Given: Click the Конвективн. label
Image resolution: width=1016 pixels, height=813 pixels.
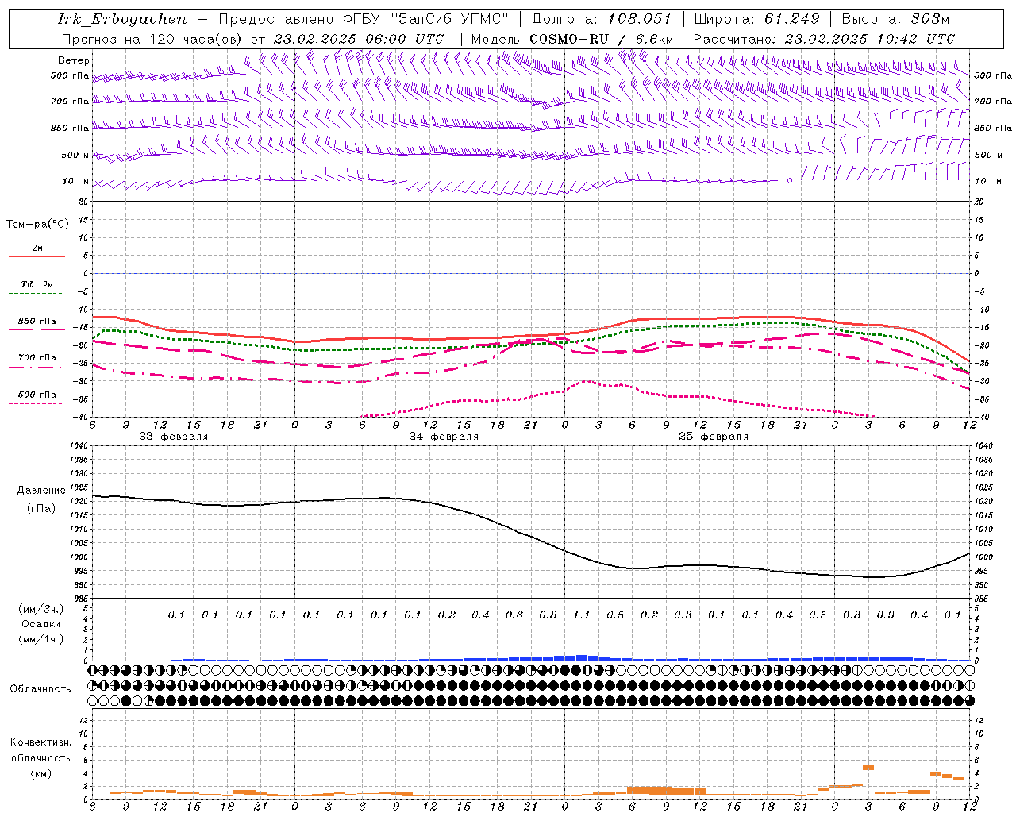Looking at the screenshot, I should pos(40,742).
